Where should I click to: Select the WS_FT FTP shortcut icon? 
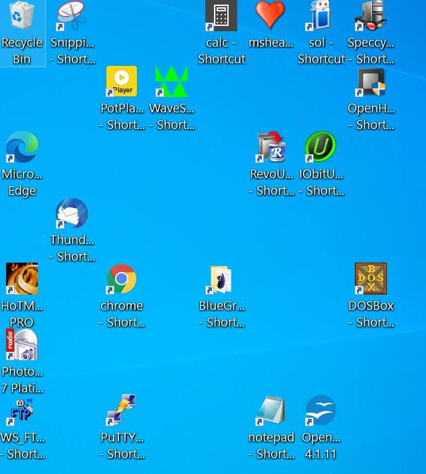click(21, 412)
